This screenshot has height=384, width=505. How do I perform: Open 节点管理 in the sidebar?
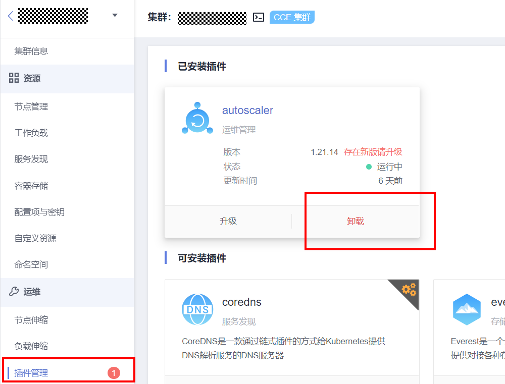point(31,106)
